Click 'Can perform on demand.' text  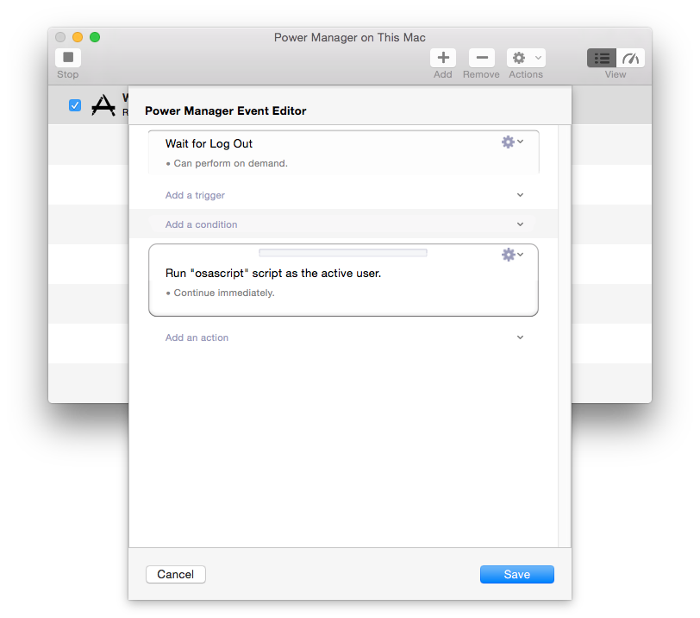(230, 163)
